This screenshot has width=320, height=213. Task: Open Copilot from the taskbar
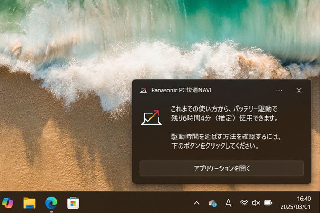click(8, 203)
